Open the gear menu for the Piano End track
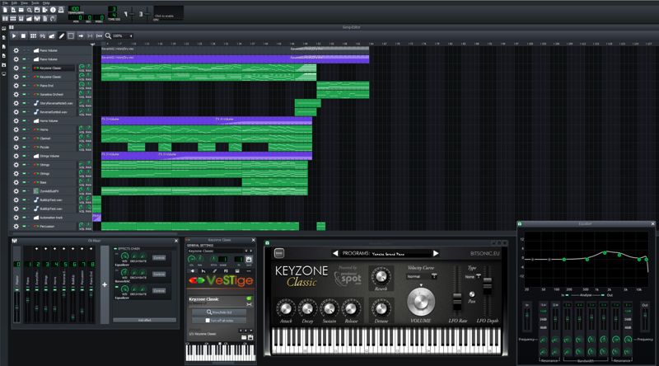This screenshot has width=659, height=366. pos(16,86)
